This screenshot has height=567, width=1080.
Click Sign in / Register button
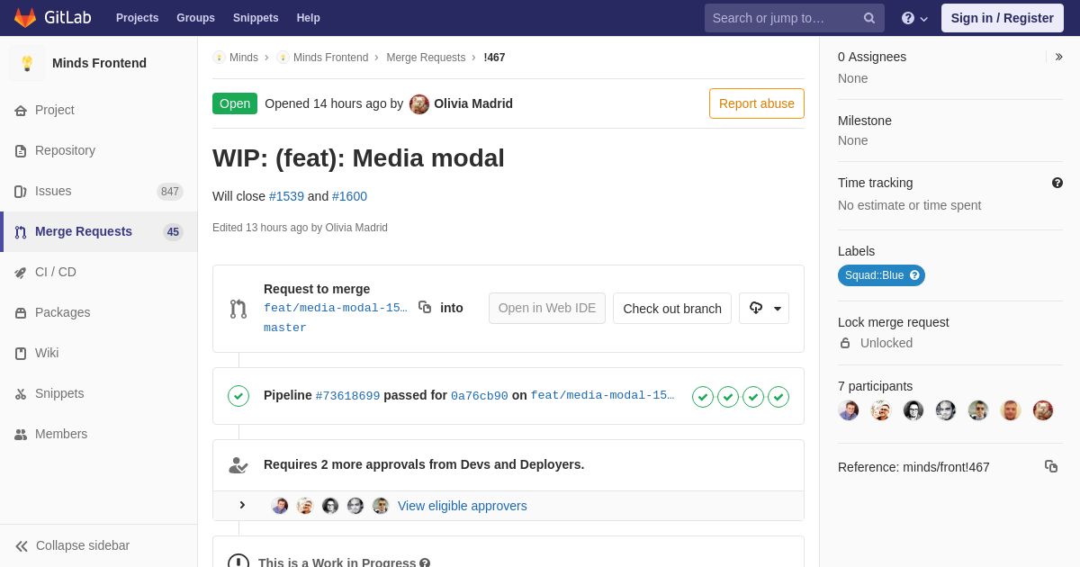1003,18
